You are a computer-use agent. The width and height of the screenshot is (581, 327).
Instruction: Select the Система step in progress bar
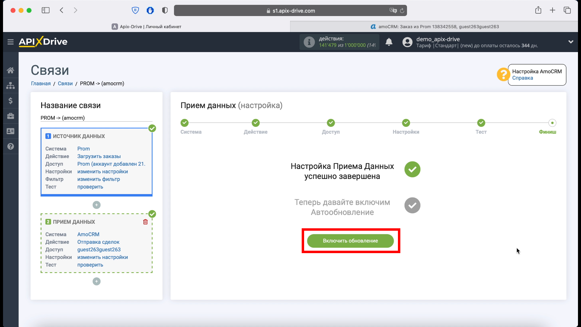click(x=185, y=123)
